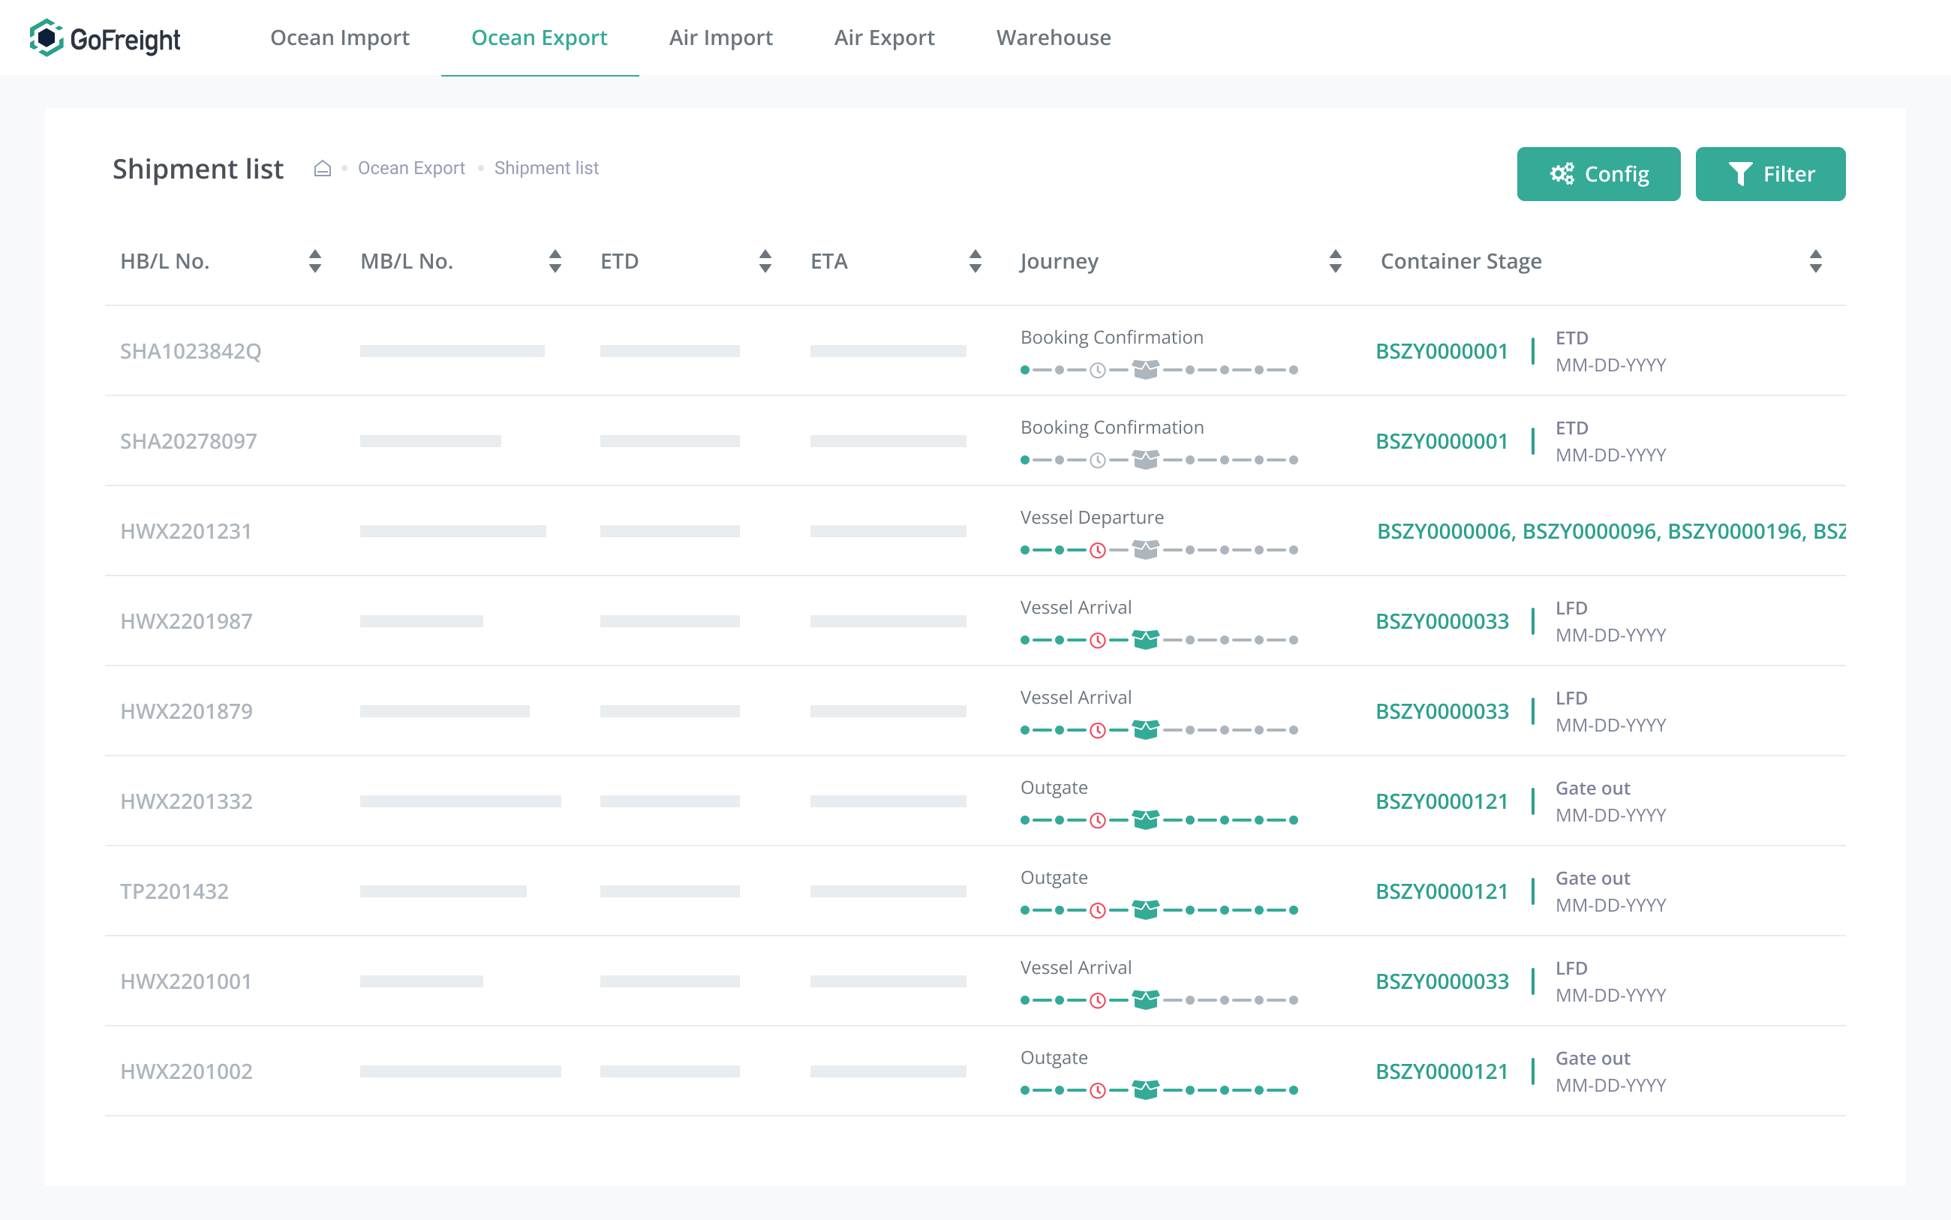
Task: Open the Warehouse tab
Action: (1053, 38)
